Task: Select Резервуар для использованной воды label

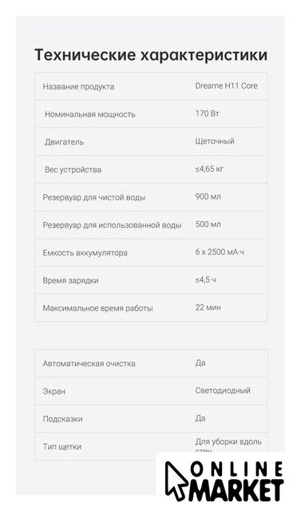Action: [x=112, y=225]
